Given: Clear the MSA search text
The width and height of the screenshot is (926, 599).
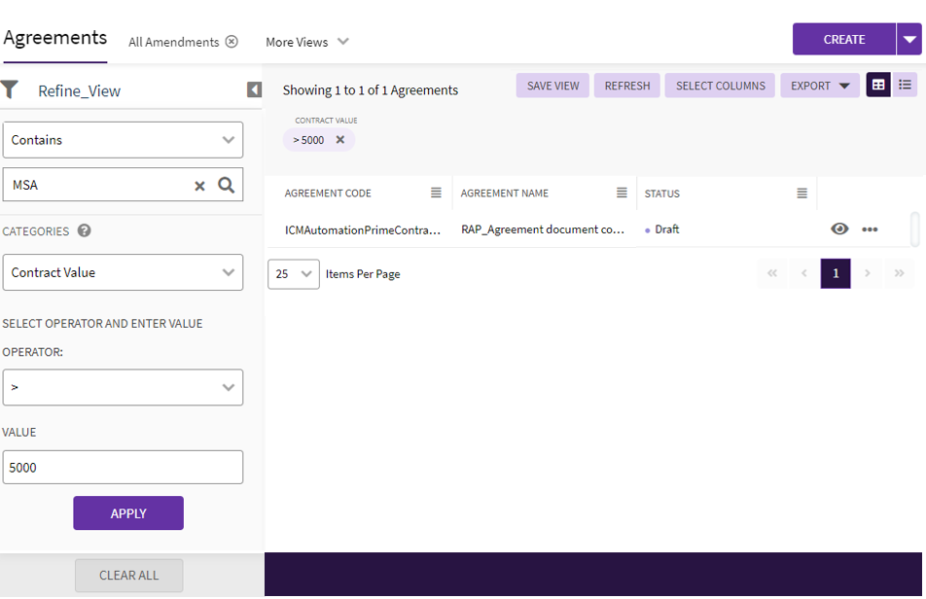Looking at the screenshot, I should click(199, 186).
